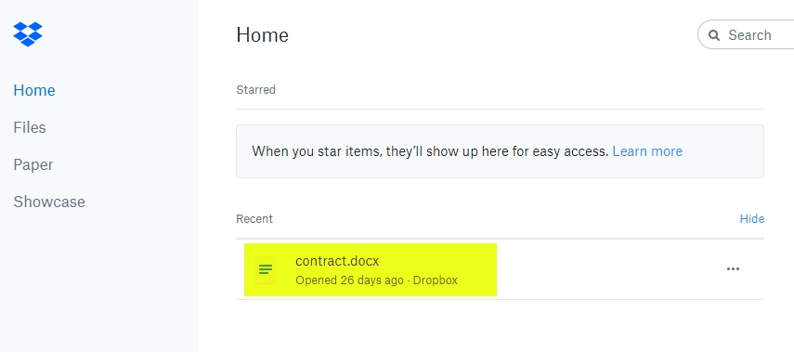Follow the Learn more link
Screen dimensions: 794x352
647,151
